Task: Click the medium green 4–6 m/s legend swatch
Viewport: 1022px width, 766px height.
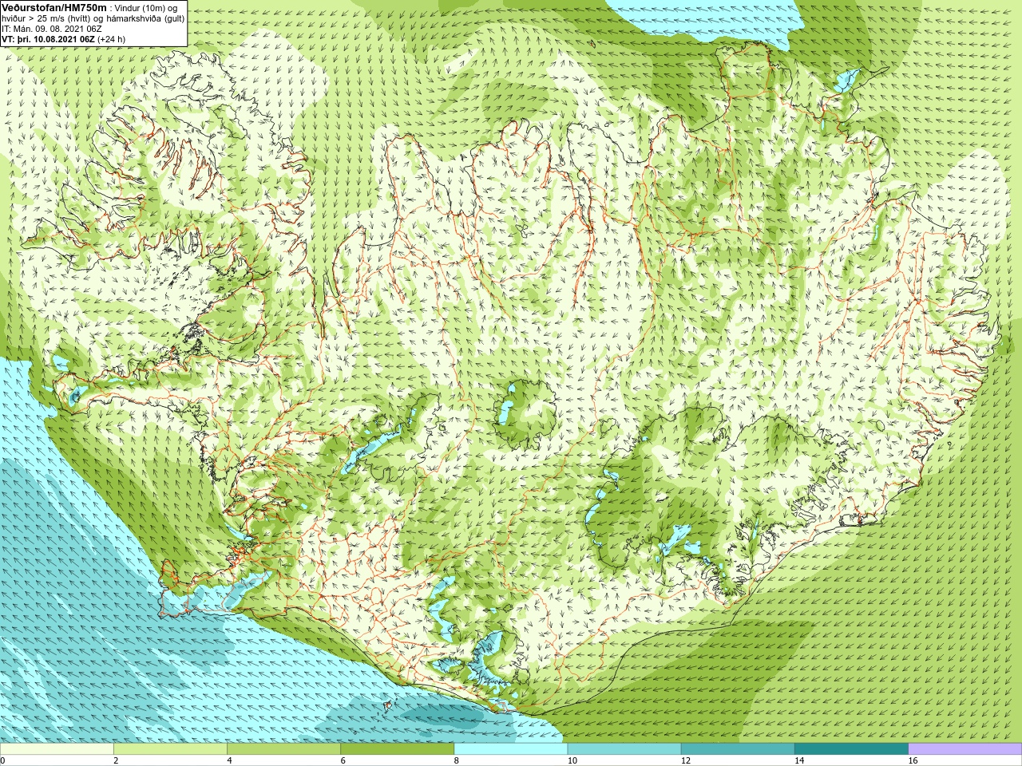Action: [283, 749]
